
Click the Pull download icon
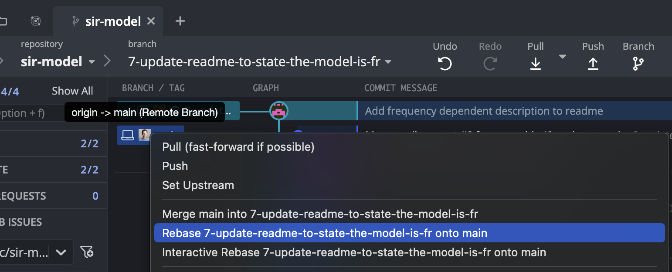pyautogui.click(x=536, y=64)
